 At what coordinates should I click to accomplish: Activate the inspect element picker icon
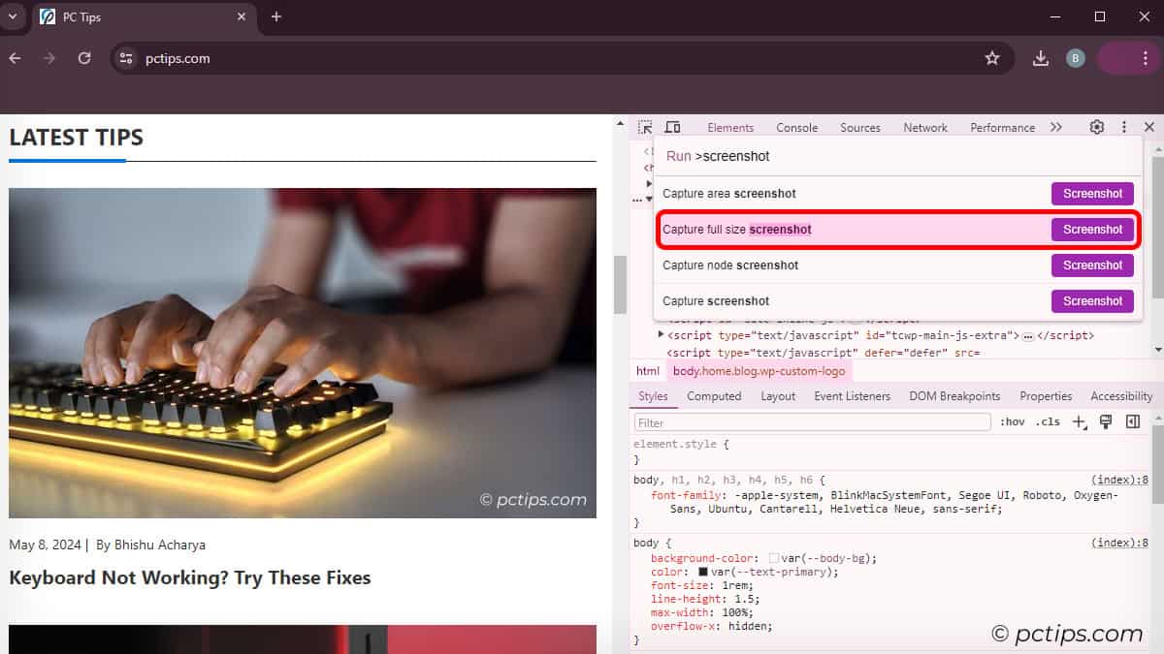645,127
